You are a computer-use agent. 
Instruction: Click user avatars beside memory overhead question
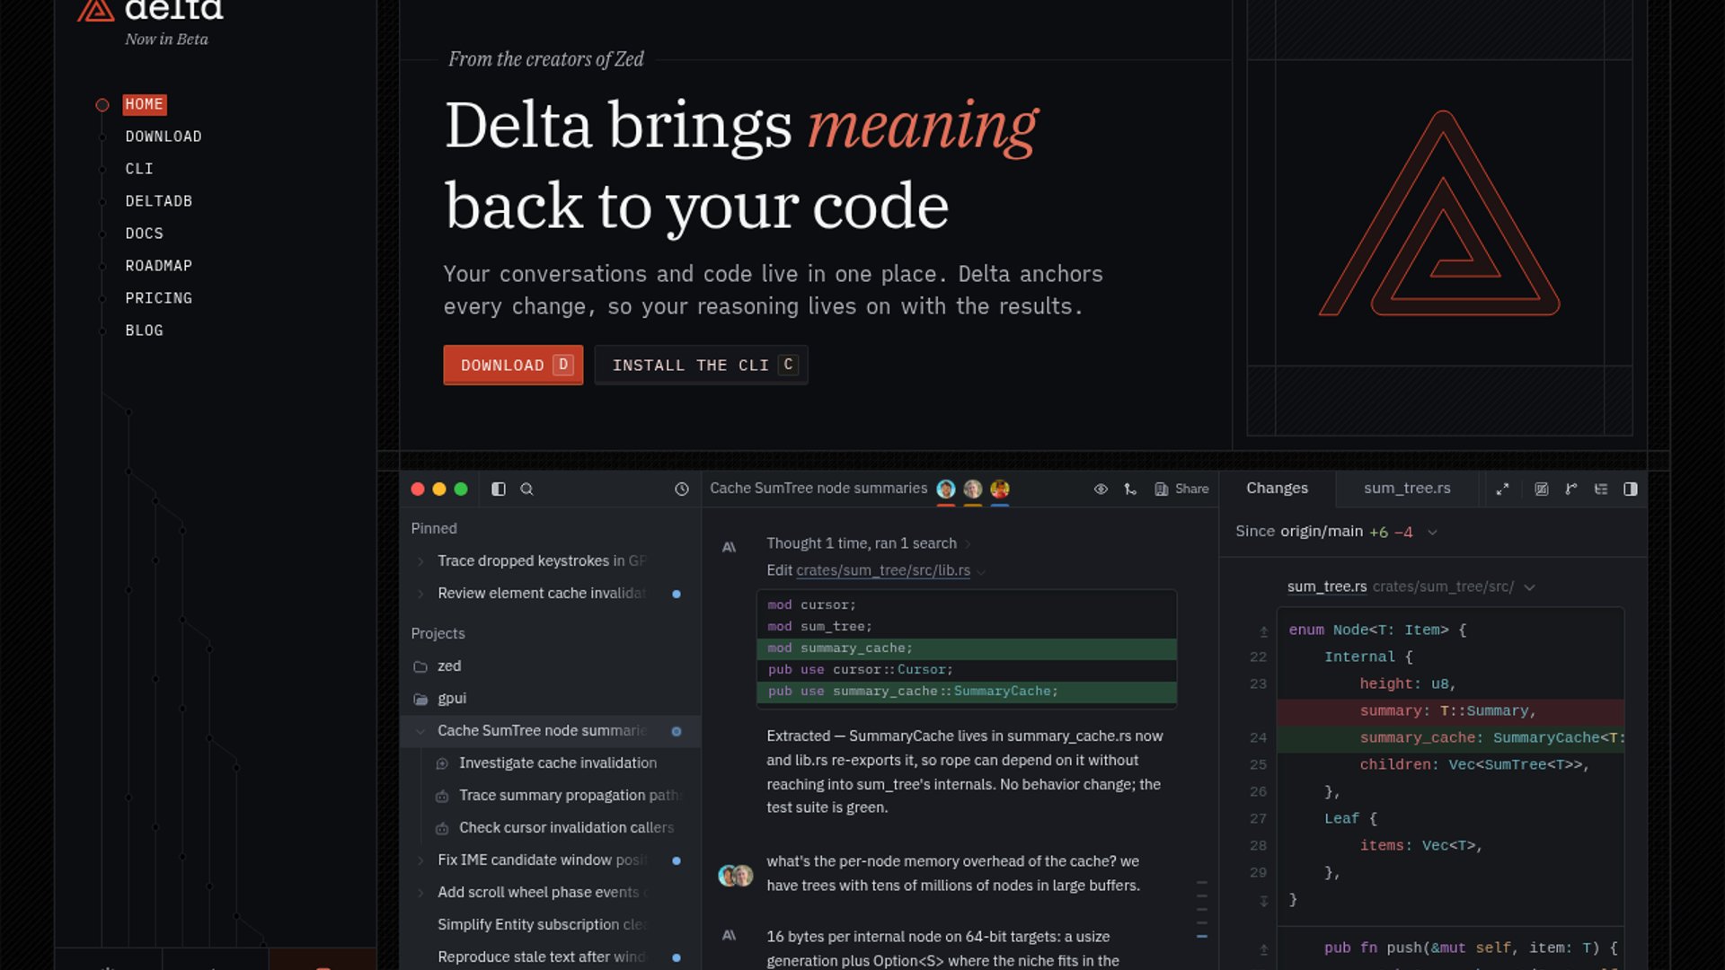736,875
